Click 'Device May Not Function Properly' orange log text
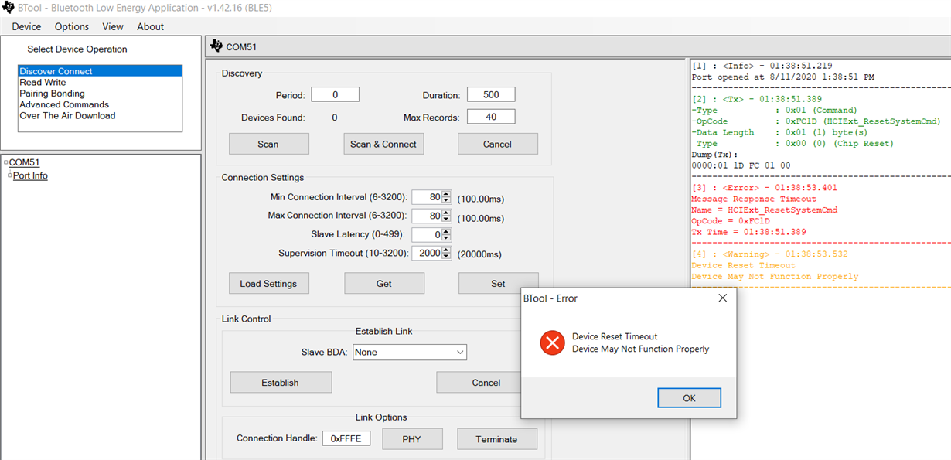 pyautogui.click(x=775, y=277)
